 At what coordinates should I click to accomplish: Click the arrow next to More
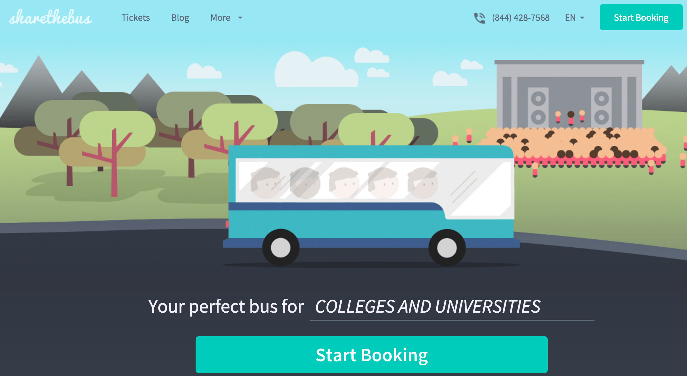click(240, 18)
